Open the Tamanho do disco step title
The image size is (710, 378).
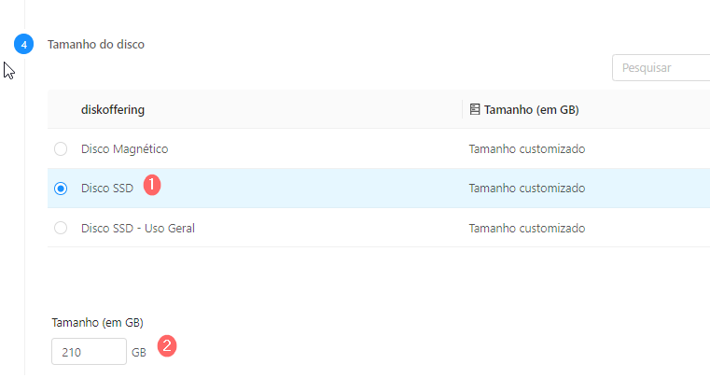click(x=96, y=45)
